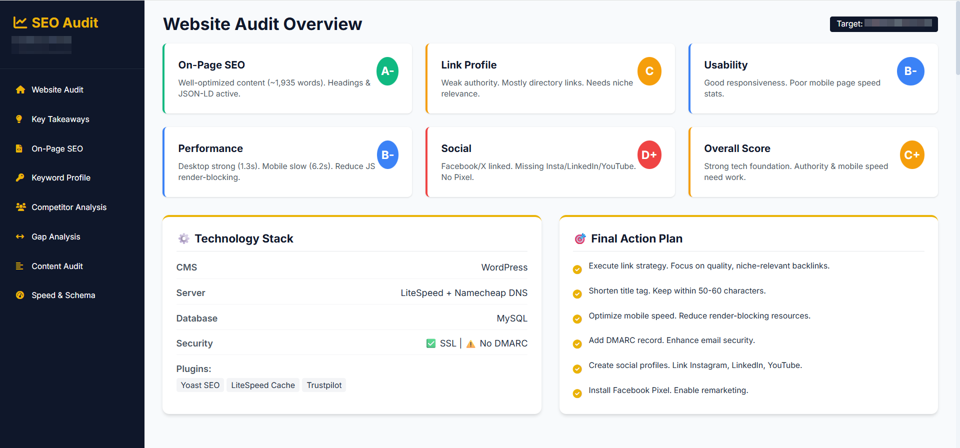
Task: Click the Social card heading
Action: point(456,148)
